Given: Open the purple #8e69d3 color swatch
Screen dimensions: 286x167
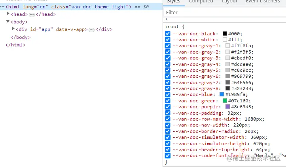Looking at the screenshot, I should click(227, 107).
